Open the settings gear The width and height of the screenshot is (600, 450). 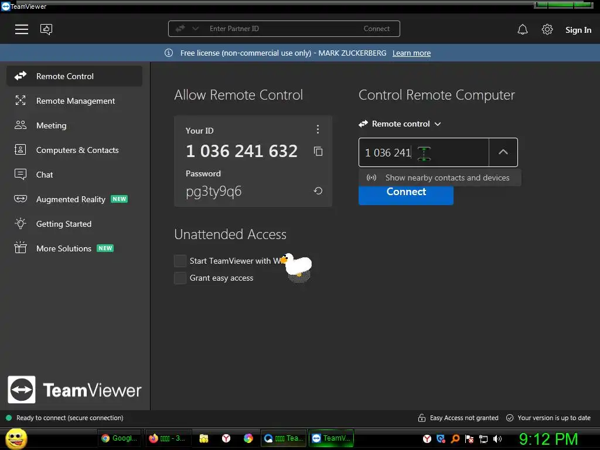pos(547,29)
